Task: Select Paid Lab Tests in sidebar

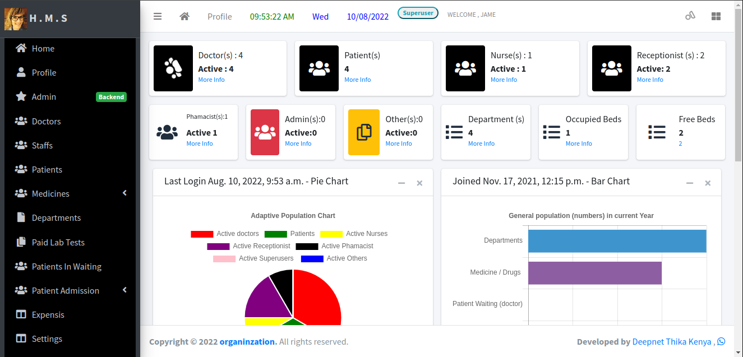Action: pyautogui.click(x=58, y=242)
